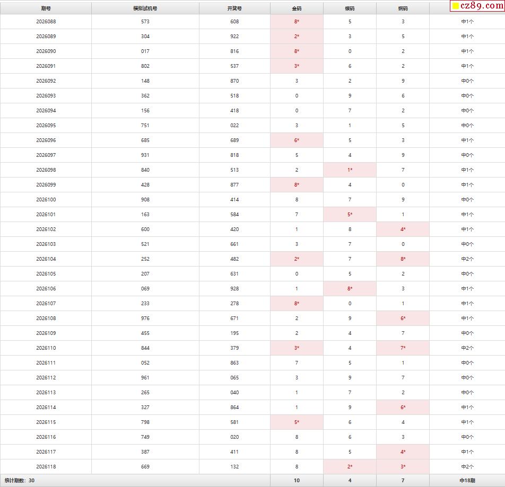Click draw number 689 in row 2026096
505x487 pixels.
pyautogui.click(x=234, y=140)
